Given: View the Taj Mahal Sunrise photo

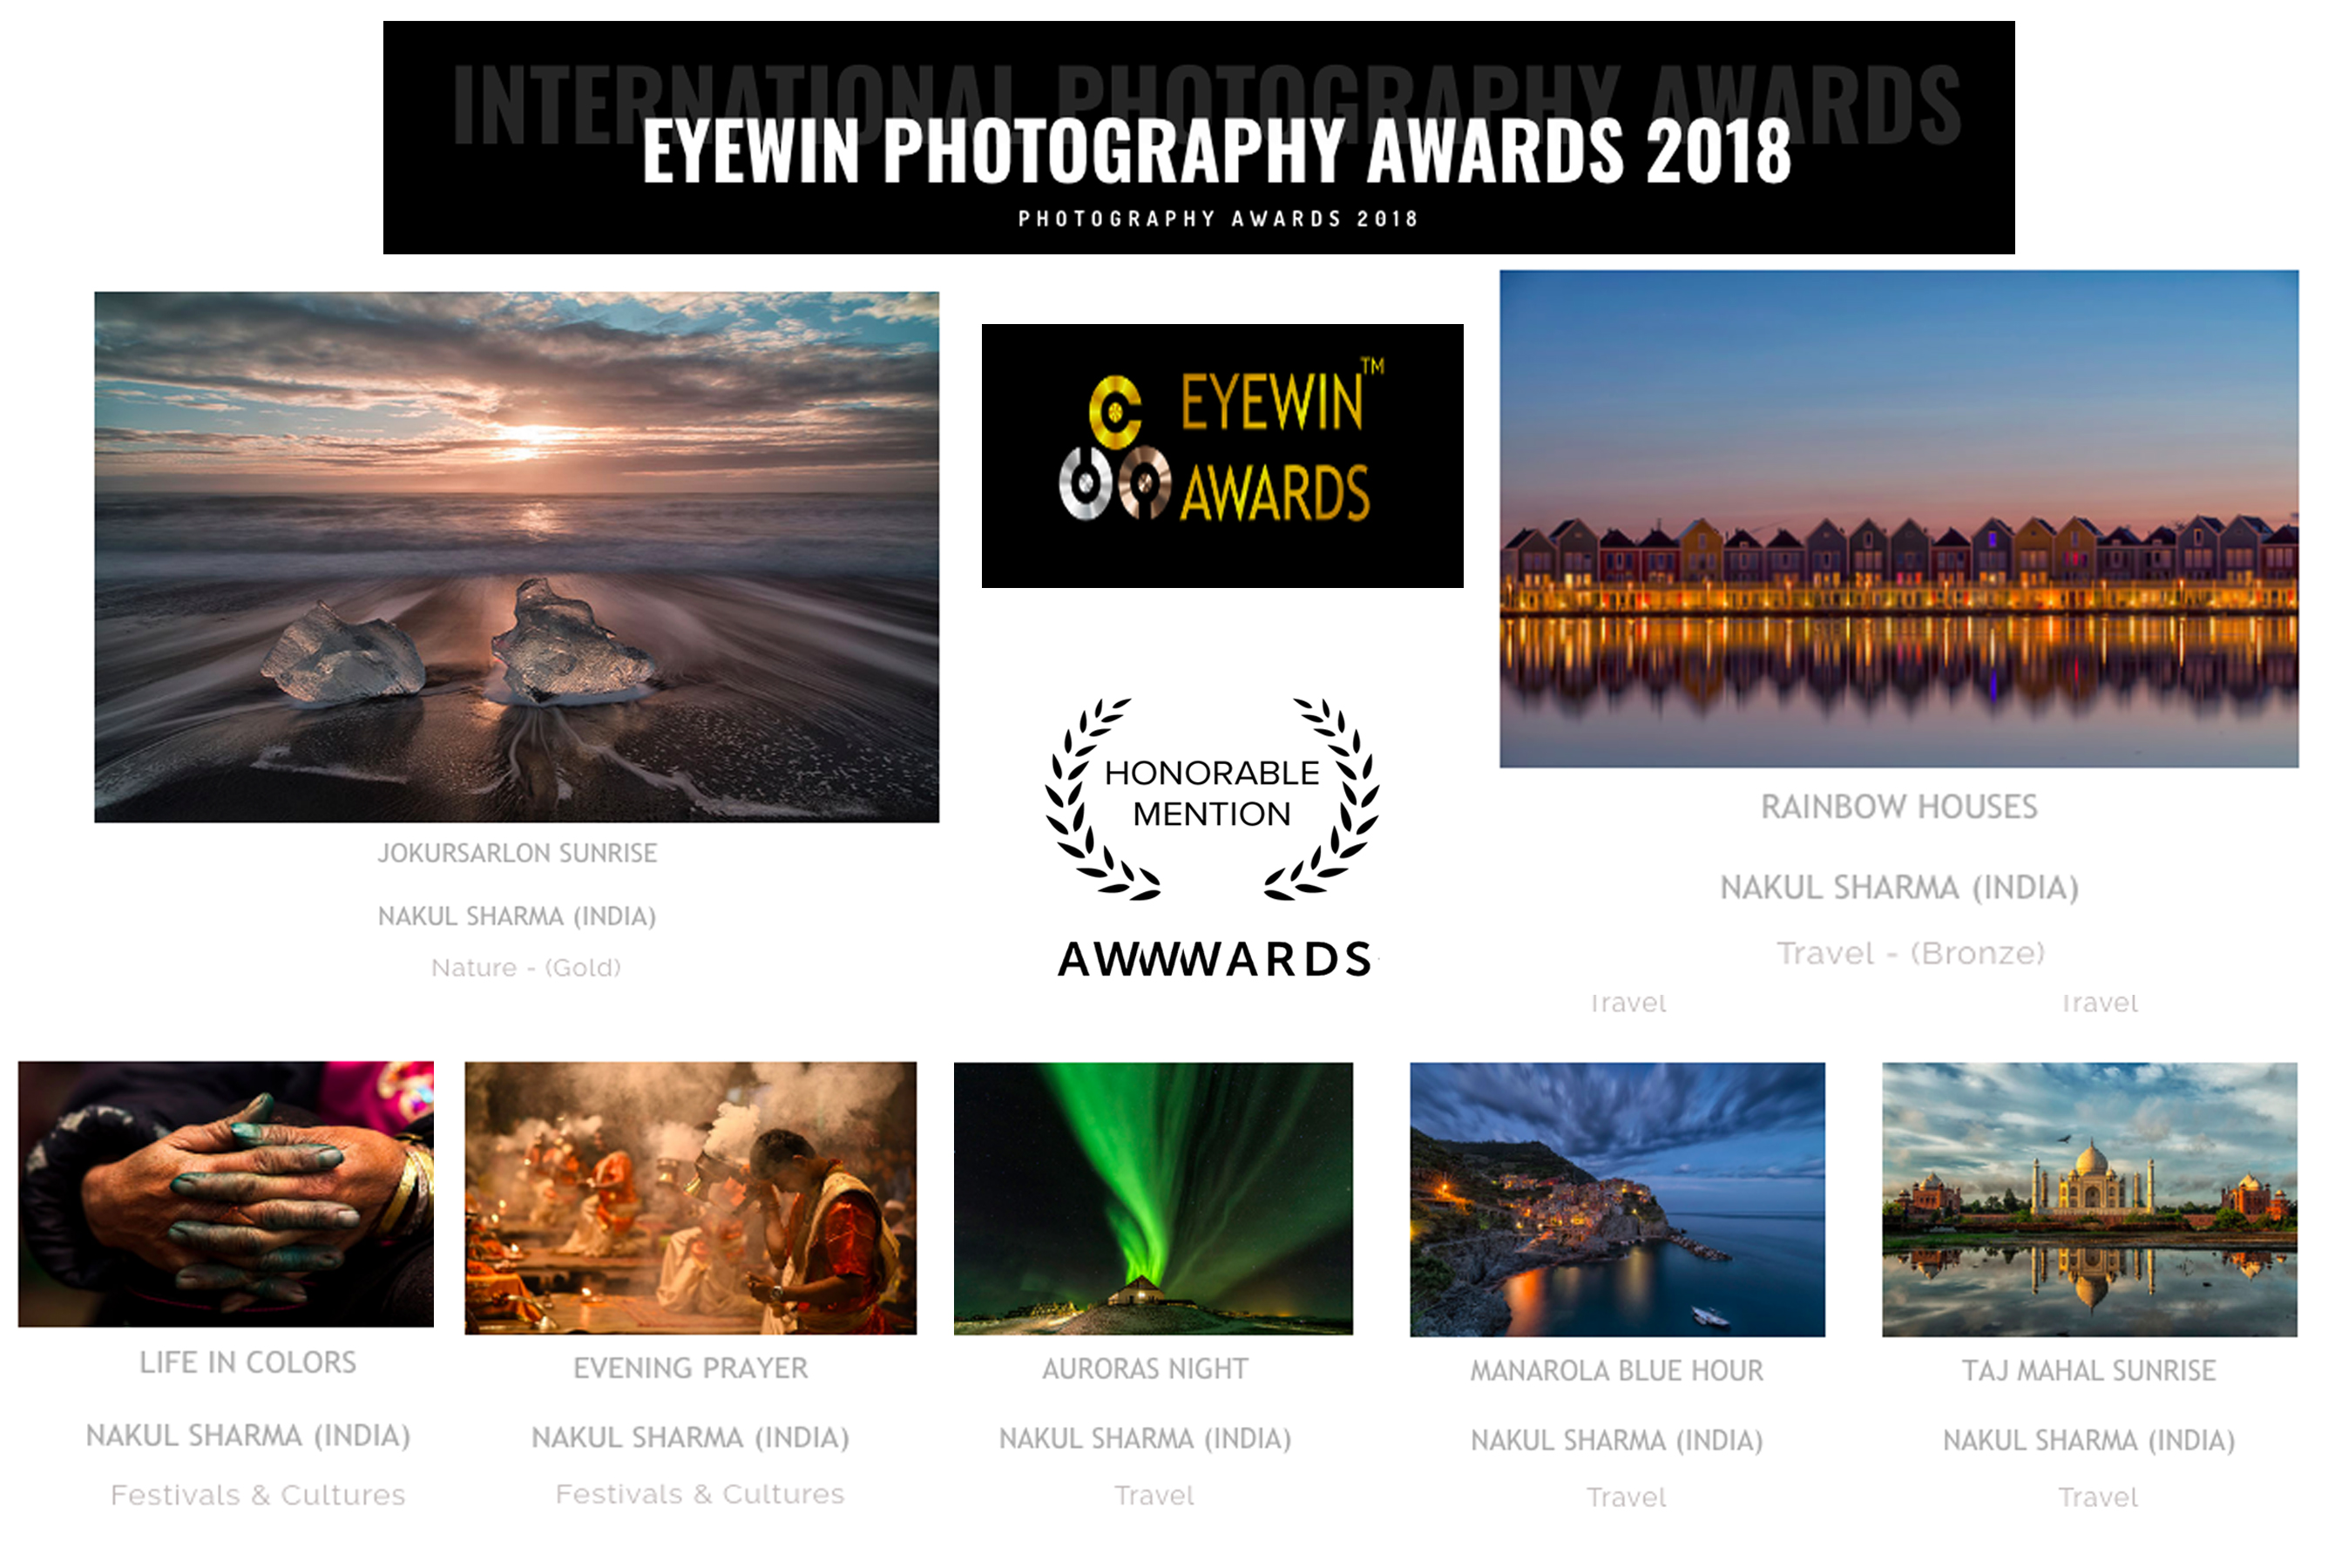Looking at the screenshot, I should click(2089, 1199).
